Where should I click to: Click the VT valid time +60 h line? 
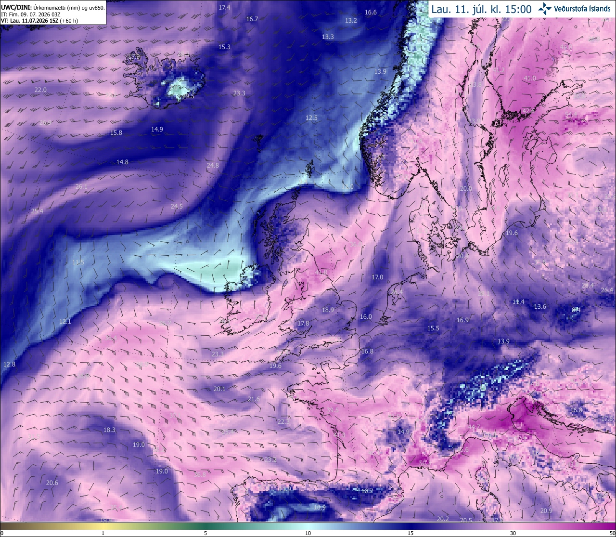(39, 21)
